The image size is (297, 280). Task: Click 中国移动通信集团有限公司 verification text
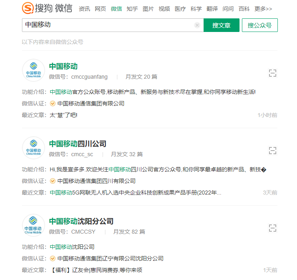[91, 103]
